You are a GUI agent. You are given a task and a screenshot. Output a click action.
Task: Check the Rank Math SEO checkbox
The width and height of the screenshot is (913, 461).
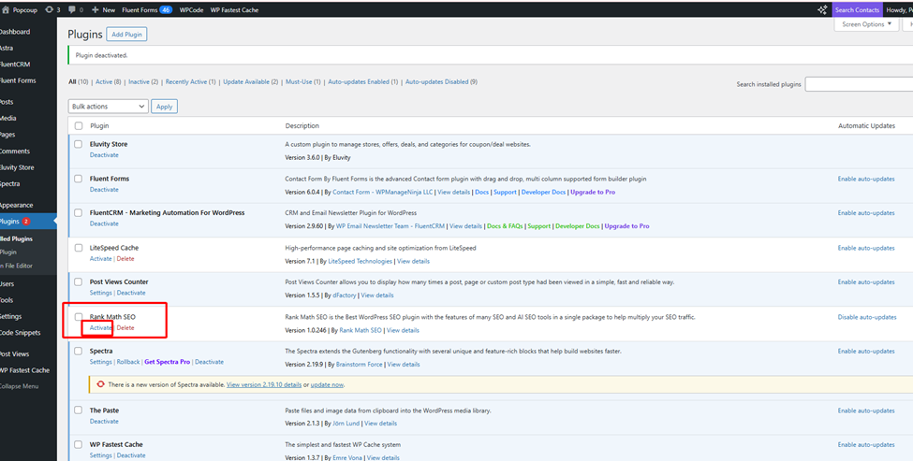[x=78, y=317]
